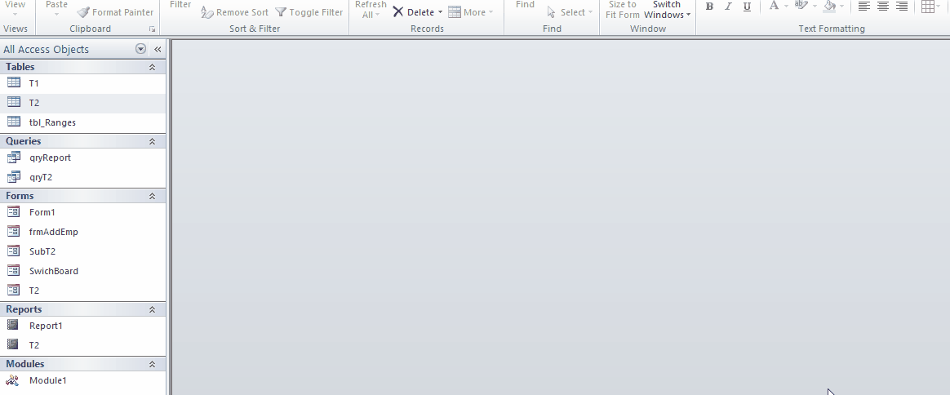Open the Clipboard group dialog launcher
The width and height of the screenshot is (950, 395).
coord(152,29)
